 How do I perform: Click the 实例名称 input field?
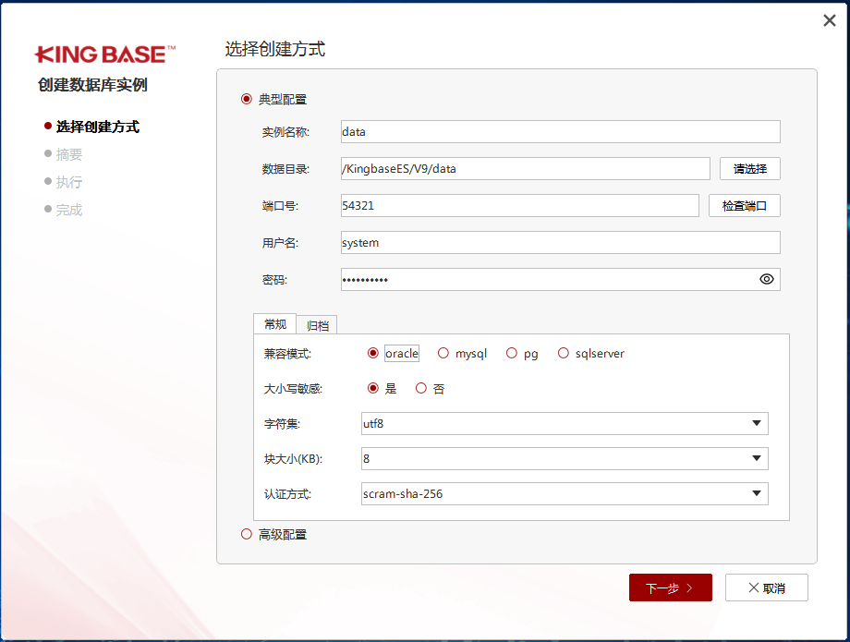[554, 131]
